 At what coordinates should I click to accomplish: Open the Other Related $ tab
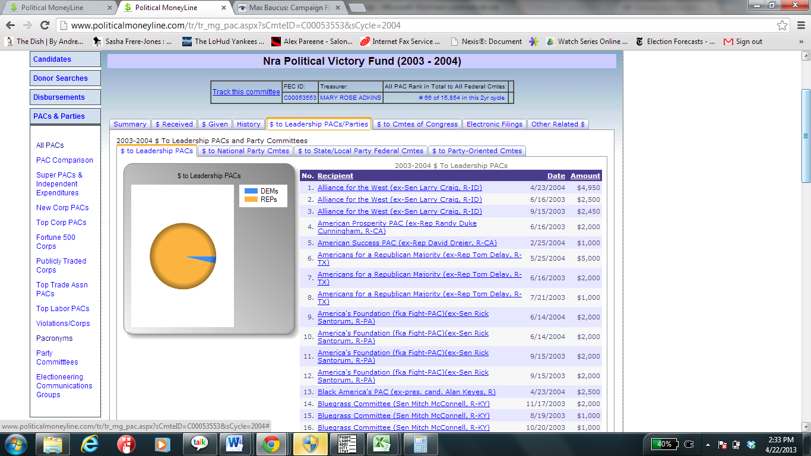tap(558, 124)
